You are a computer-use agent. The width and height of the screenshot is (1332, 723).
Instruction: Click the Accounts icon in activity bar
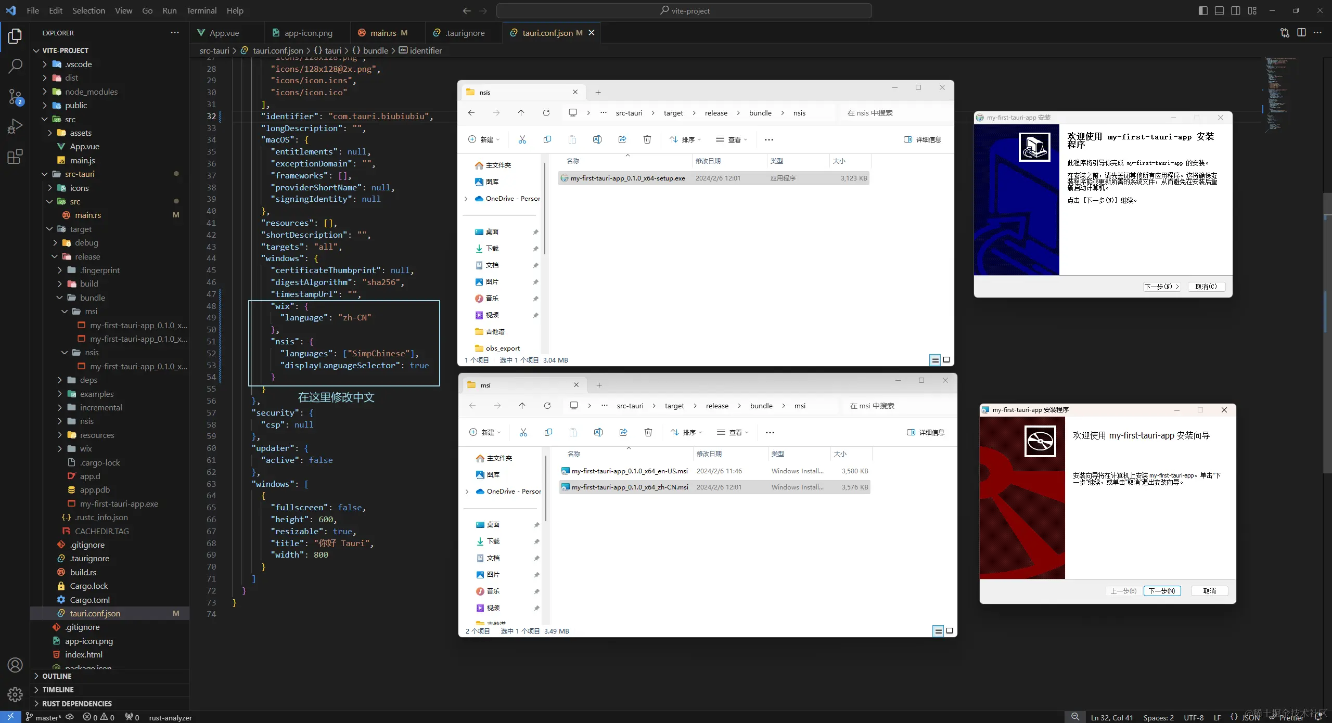(15, 665)
